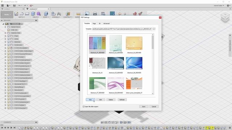Click the blue box Create tool icon

(x=33, y=14)
